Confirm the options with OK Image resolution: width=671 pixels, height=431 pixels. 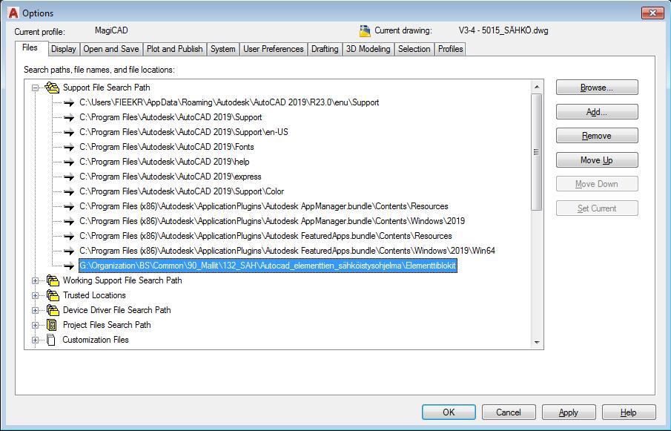point(449,412)
